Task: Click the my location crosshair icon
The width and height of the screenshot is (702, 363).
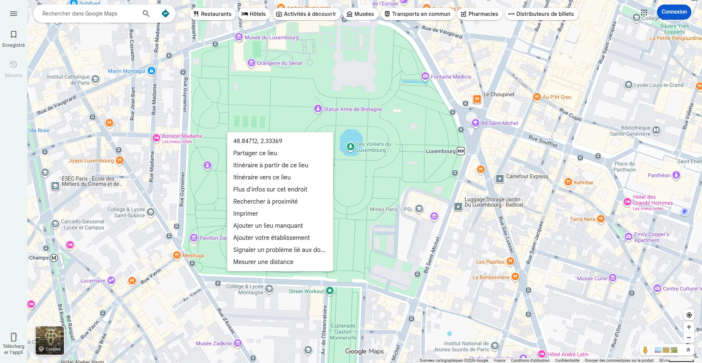Action: point(689,315)
